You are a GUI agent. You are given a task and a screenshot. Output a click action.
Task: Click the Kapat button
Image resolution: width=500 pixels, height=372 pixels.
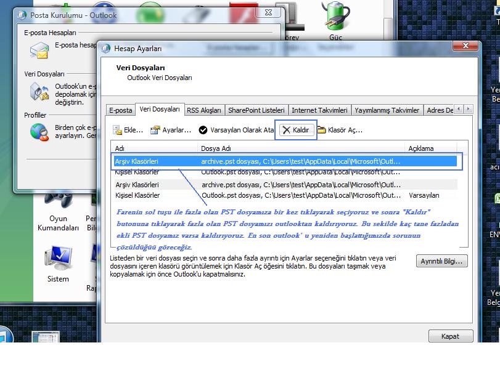click(x=450, y=336)
